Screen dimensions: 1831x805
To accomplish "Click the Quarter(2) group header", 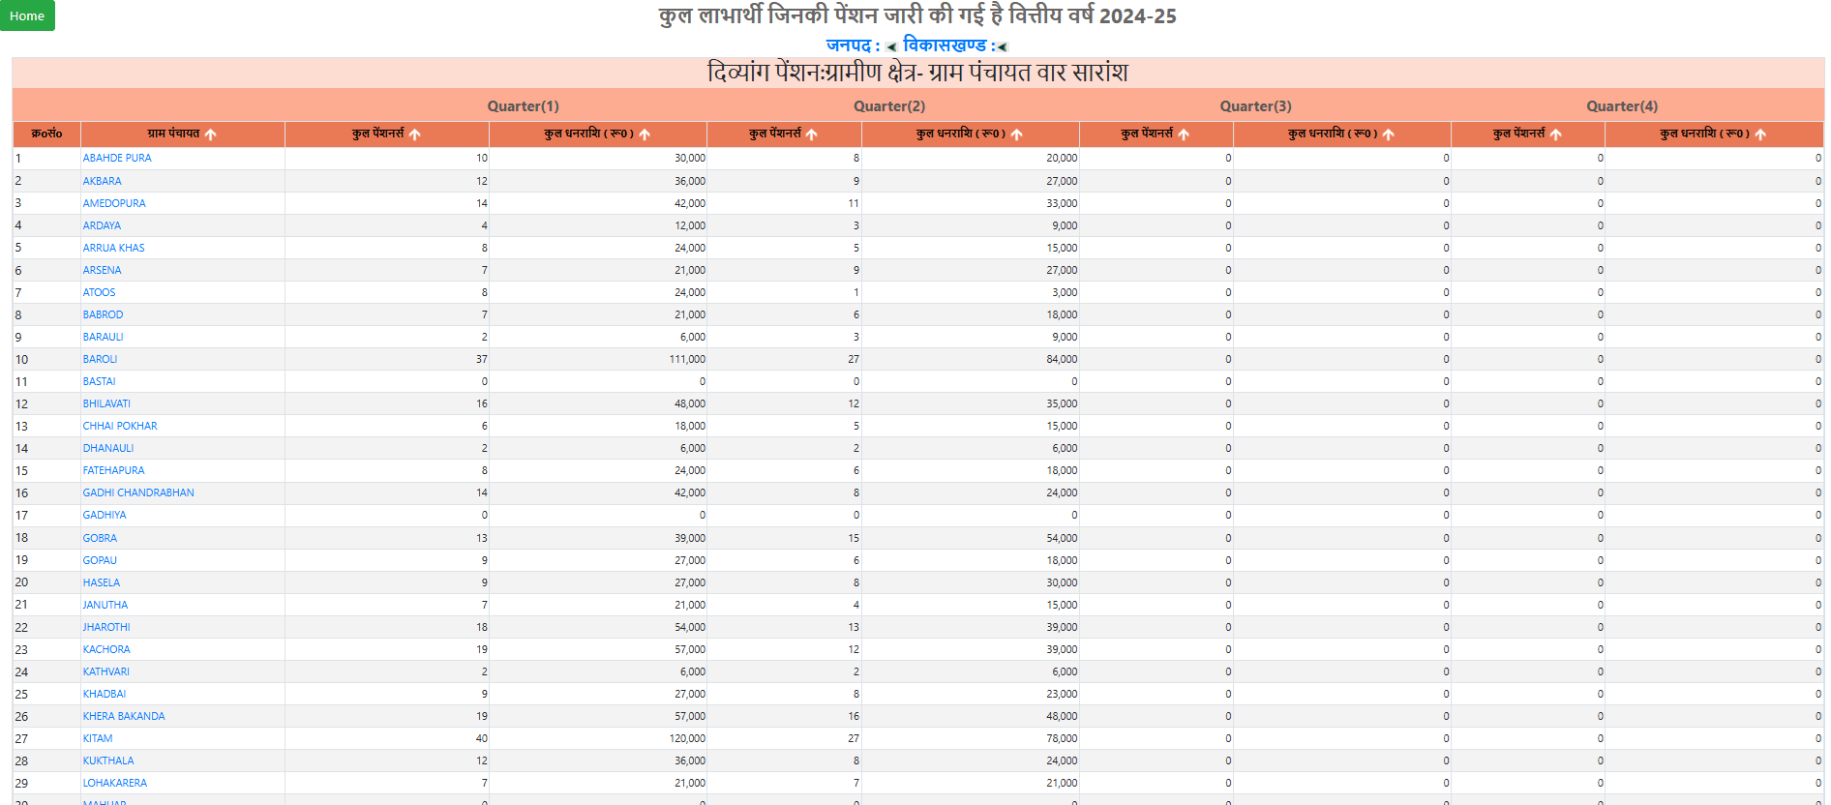I will [889, 106].
